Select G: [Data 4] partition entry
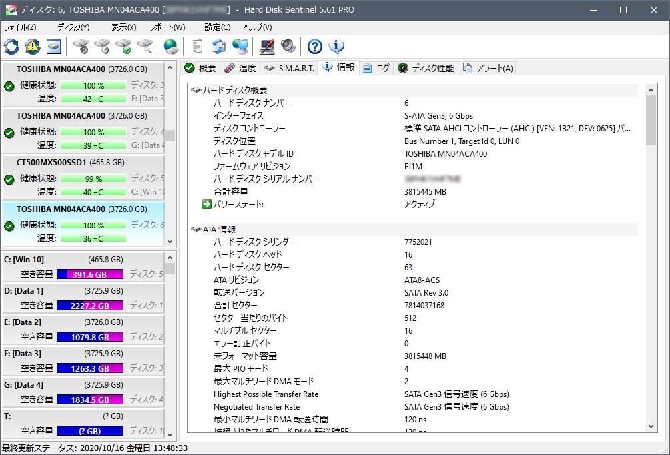The image size is (670, 455). coord(83,392)
